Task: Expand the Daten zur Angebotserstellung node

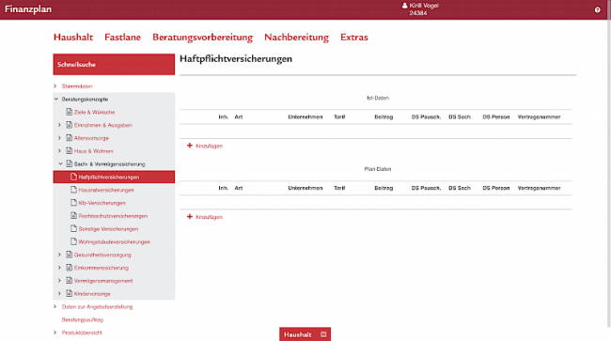Action: point(55,307)
